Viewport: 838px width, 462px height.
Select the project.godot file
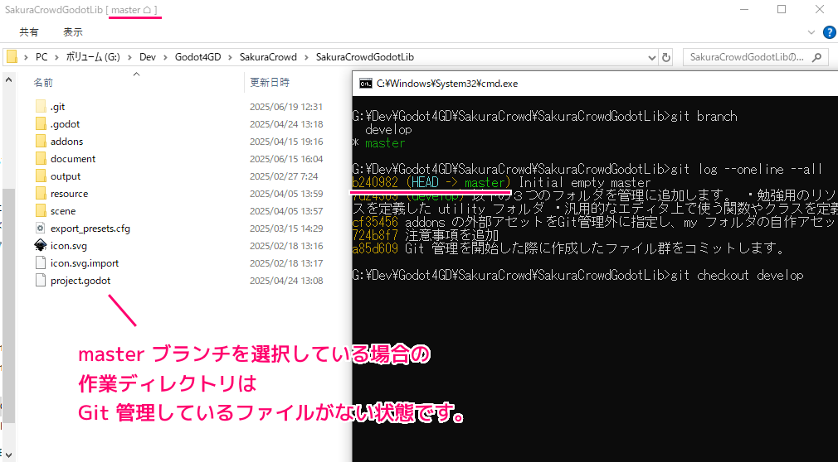click(x=80, y=281)
